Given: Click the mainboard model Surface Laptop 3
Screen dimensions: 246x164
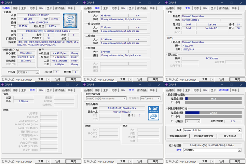Looking at the screenshot, I should click(201, 20).
